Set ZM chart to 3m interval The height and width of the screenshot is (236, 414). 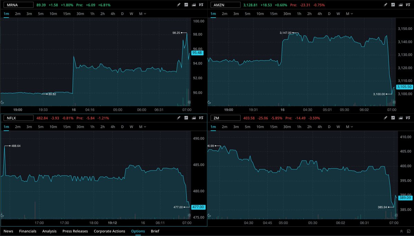236,127
